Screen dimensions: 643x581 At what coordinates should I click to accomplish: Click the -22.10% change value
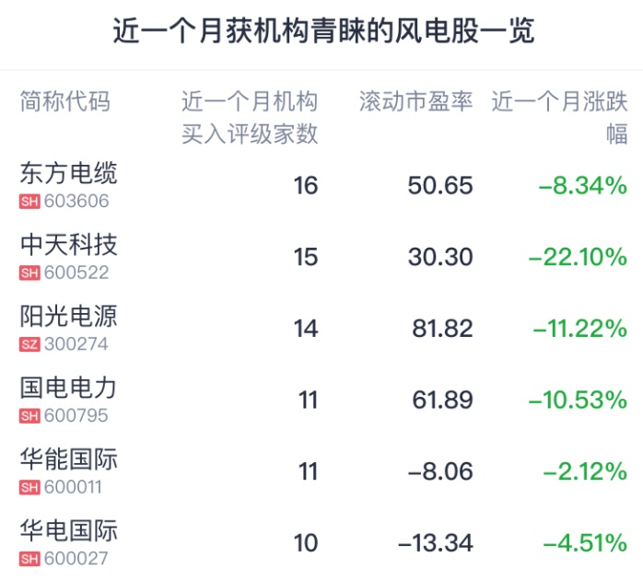click(x=578, y=257)
